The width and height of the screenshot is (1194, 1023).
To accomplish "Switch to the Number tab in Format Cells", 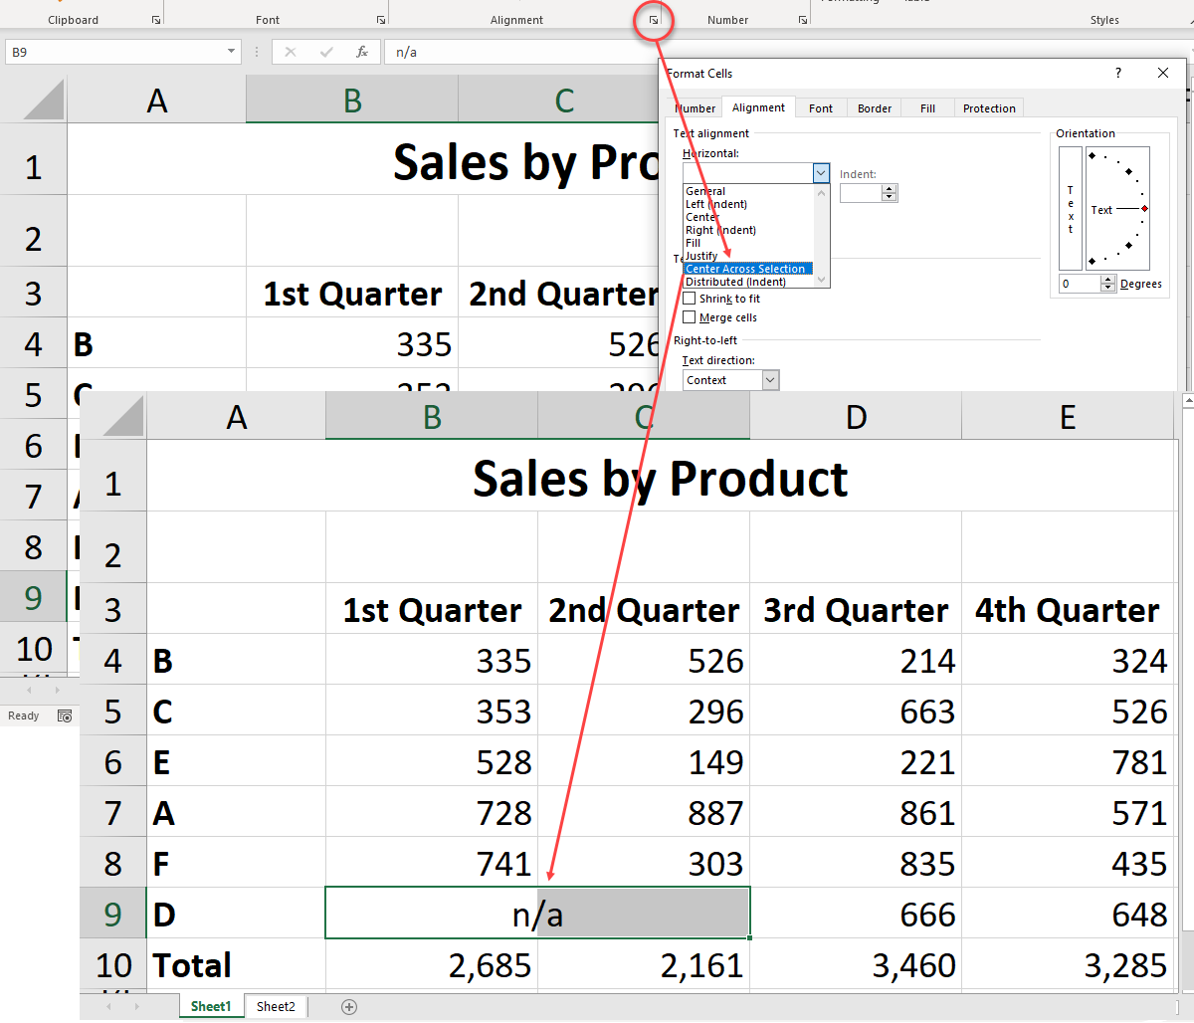I will point(695,108).
